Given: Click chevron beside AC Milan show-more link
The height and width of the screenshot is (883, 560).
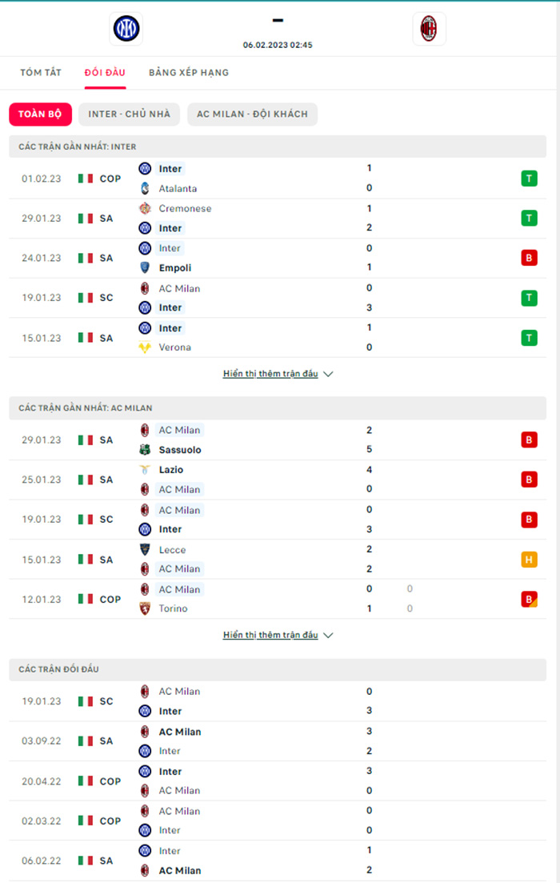Looking at the screenshot, I should [329, 636].
